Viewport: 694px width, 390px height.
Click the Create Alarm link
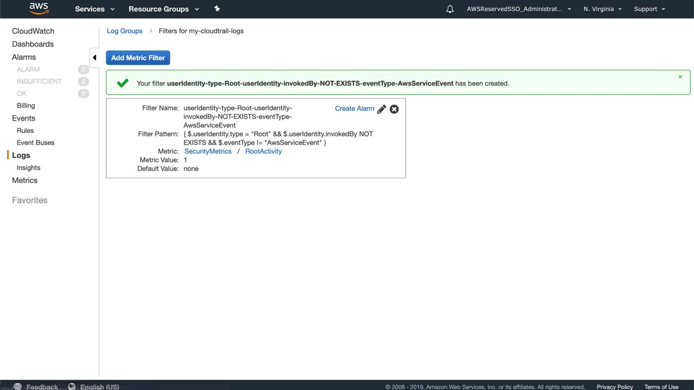[x=355, y=108]
